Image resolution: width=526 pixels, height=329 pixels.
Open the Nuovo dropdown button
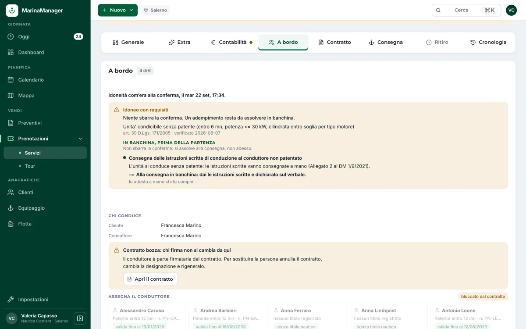[117, 10]
